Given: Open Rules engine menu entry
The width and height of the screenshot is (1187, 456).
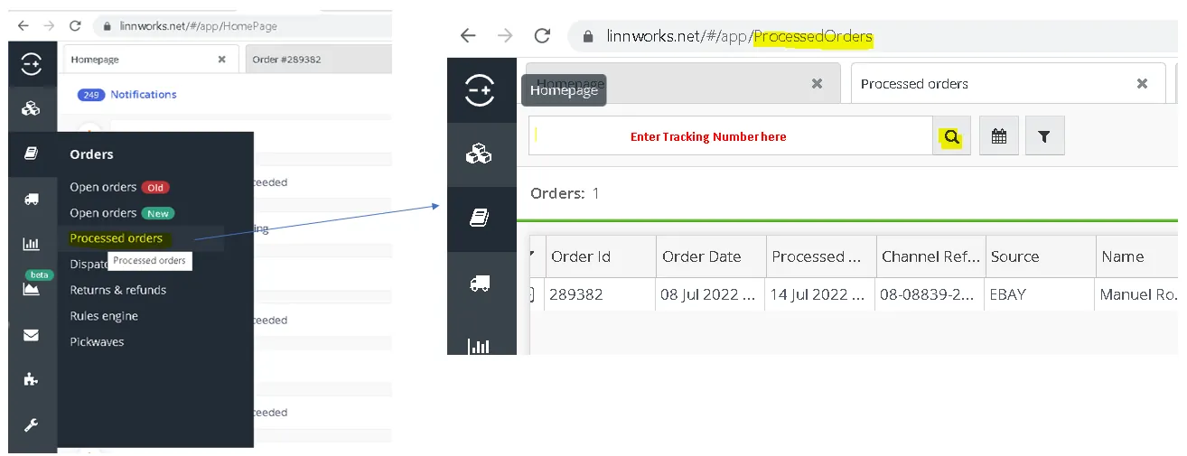Looking at the screenshot, I should tap(103, 316).
